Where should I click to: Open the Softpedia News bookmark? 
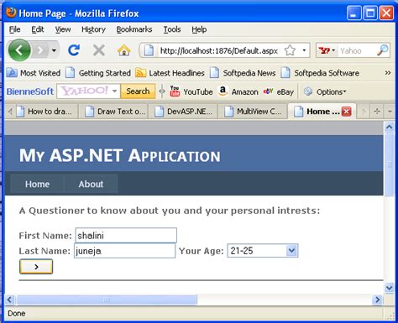(243, 73)
